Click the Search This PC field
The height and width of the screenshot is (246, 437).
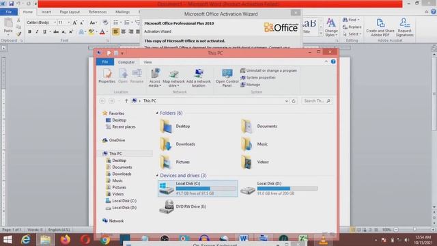coord(317,101)
